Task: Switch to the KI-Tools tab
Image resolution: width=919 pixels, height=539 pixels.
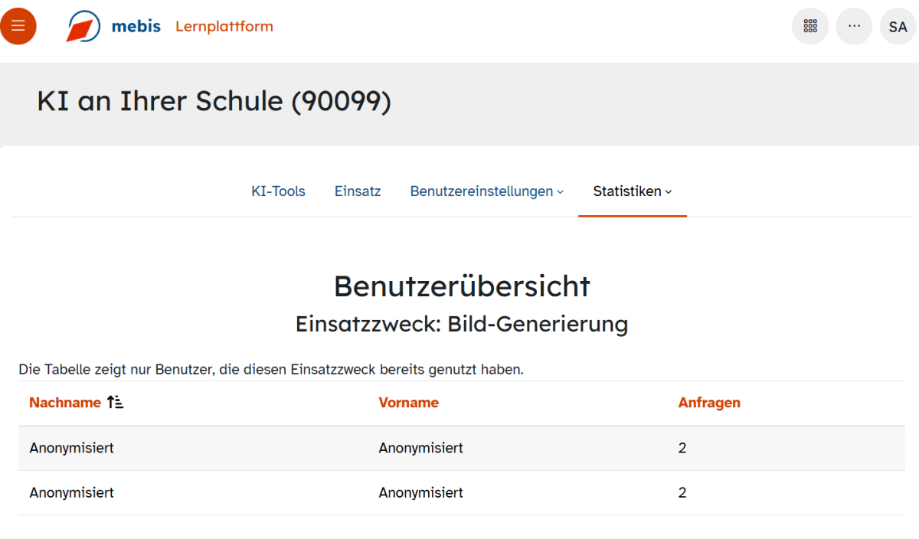Action: pyautogui.click(x=278, y=191)
